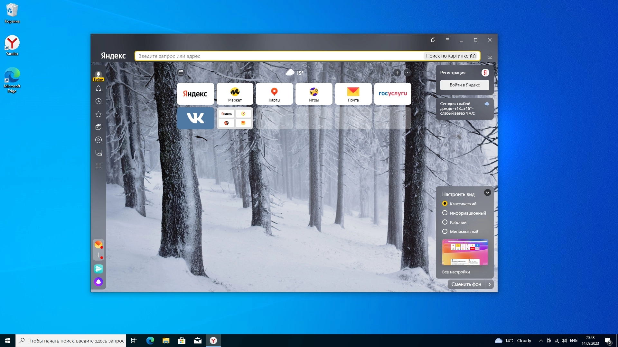The height and width of the screenshot is (347, 618).
Task: Open three-dots menu above the tiles
Action: point(407,73)
